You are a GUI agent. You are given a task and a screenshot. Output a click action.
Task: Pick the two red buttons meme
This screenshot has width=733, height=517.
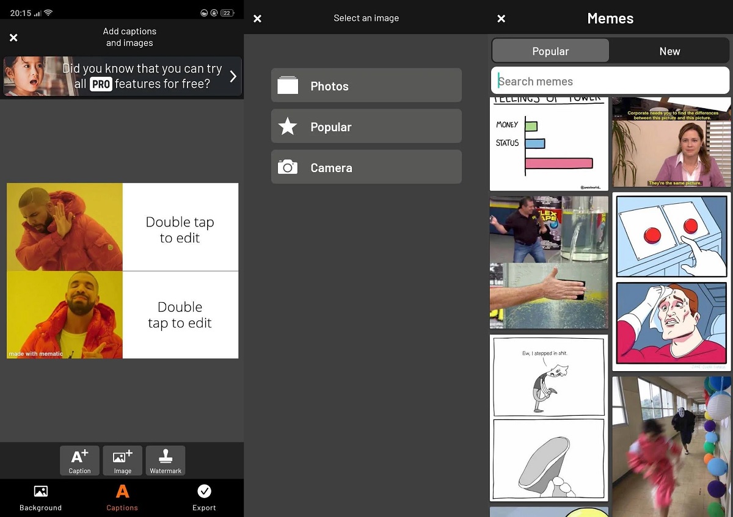(672, 281)
